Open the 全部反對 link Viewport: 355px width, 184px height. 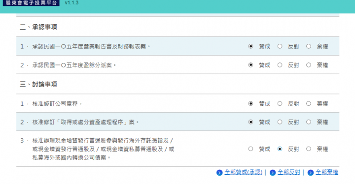pos(289,172)
